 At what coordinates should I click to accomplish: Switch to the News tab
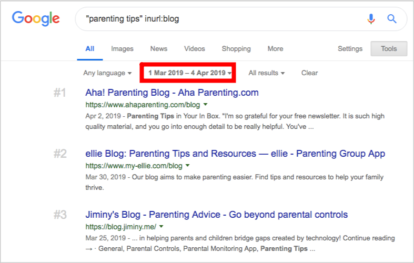point(159,49)
